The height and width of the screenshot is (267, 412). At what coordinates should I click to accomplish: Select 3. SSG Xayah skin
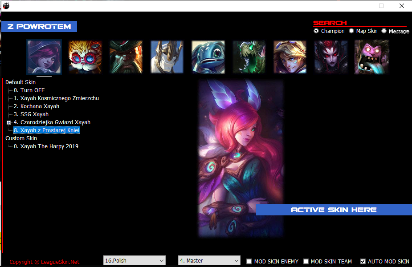(x=31, y=114)
